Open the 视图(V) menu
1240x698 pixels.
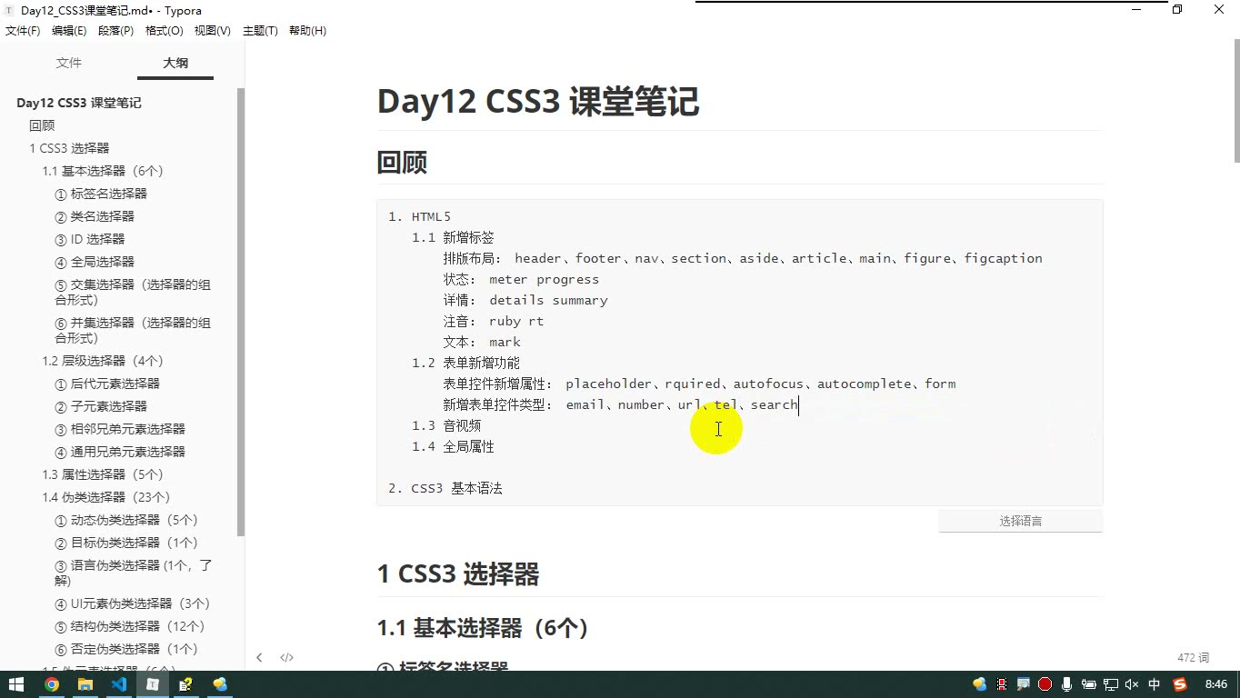212,31
